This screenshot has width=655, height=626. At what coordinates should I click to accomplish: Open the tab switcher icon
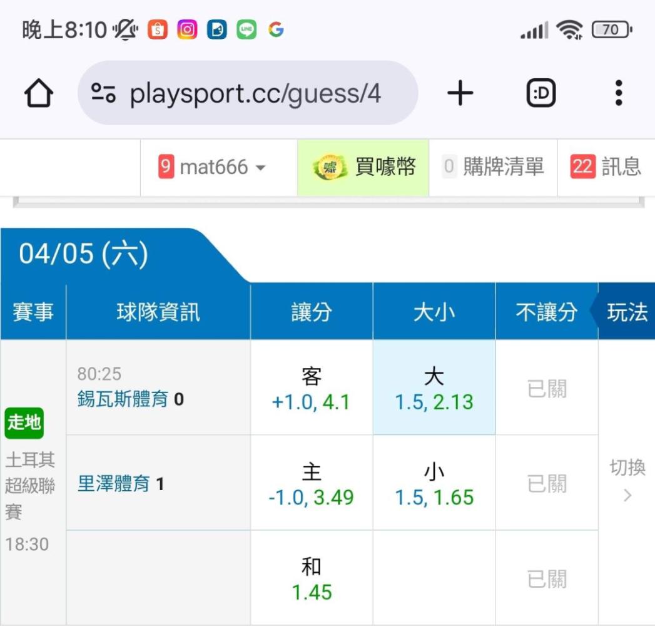coord(541,94)
